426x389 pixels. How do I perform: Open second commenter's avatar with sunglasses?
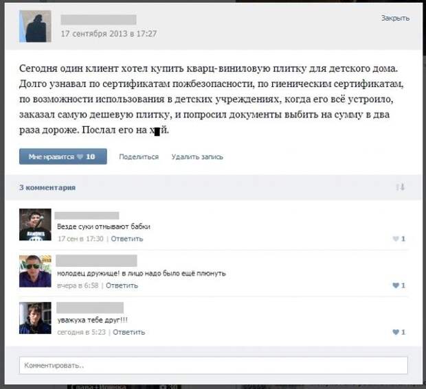pyautogui.click(x=35, y=271)
